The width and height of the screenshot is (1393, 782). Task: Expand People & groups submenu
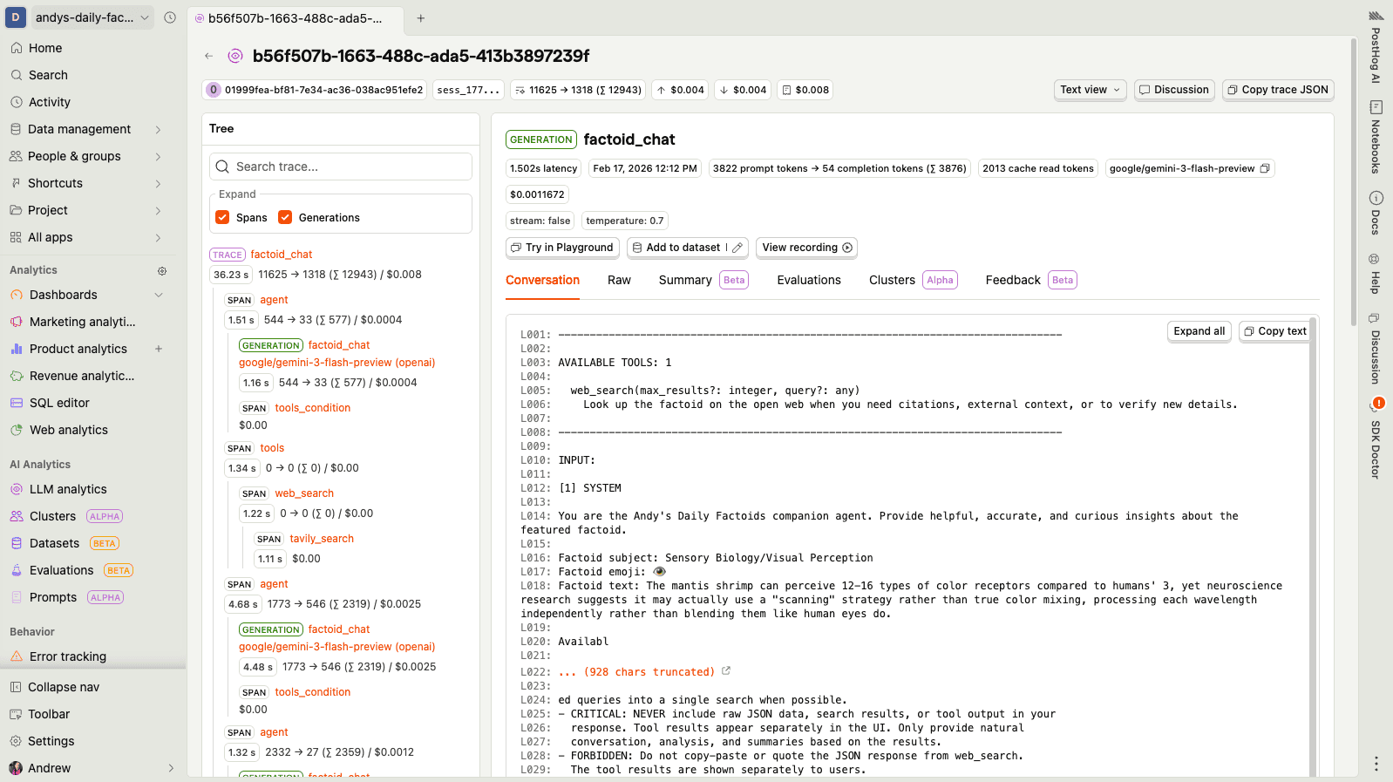(x=158, y=156)
